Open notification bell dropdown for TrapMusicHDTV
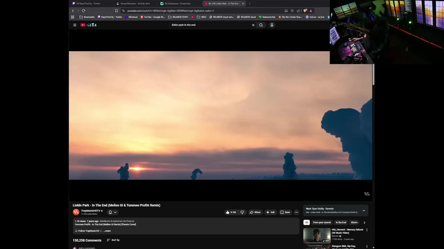This screenshot has height=249, width=444. point(112,212)
